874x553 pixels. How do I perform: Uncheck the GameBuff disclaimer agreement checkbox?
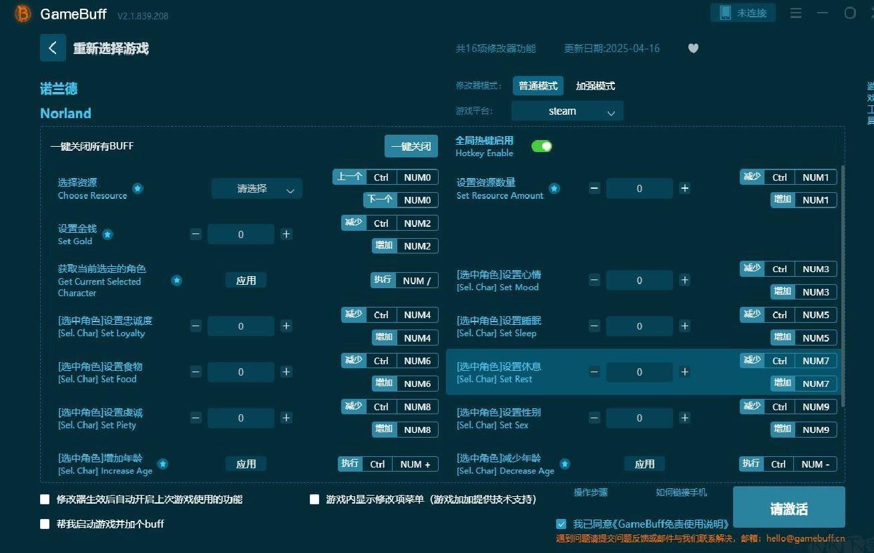(561, 524)
